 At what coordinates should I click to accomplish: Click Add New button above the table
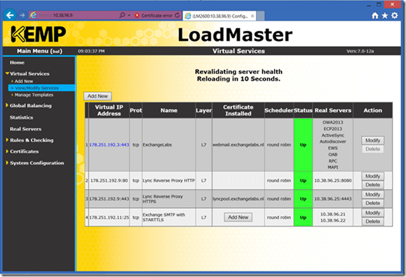coord(97,96)
